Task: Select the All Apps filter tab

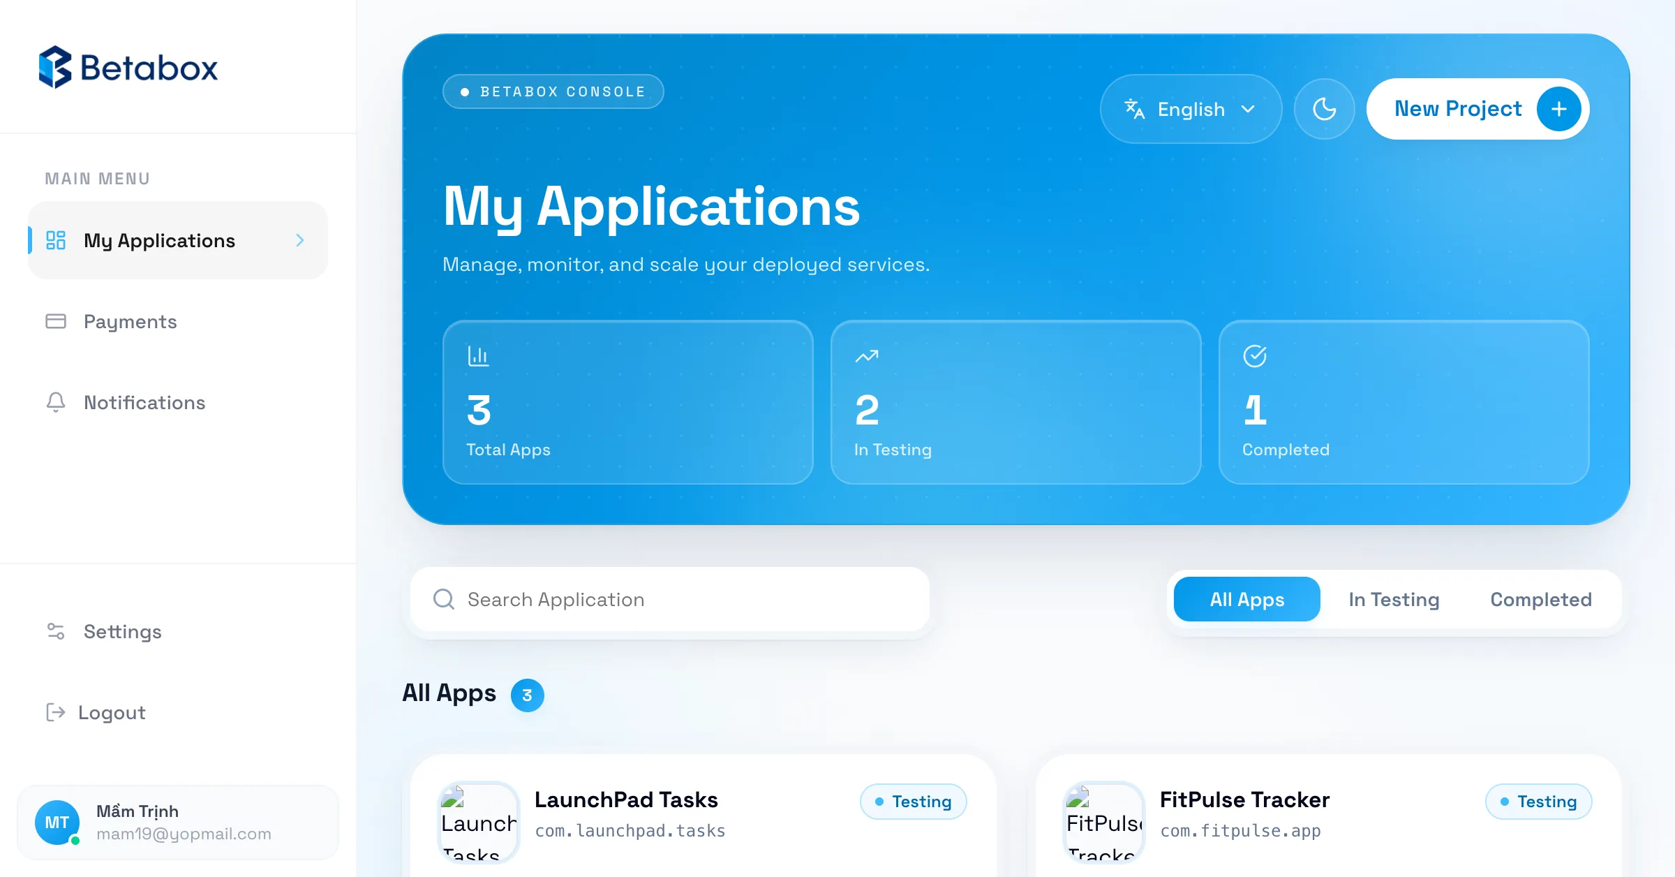Action: (1246, 599)
